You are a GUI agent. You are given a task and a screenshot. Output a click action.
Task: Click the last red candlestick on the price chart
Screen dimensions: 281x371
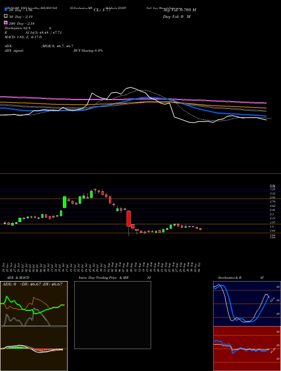click(200, 229)
